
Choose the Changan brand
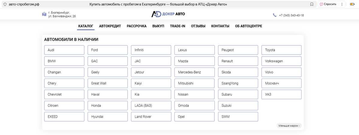[64, 72]
